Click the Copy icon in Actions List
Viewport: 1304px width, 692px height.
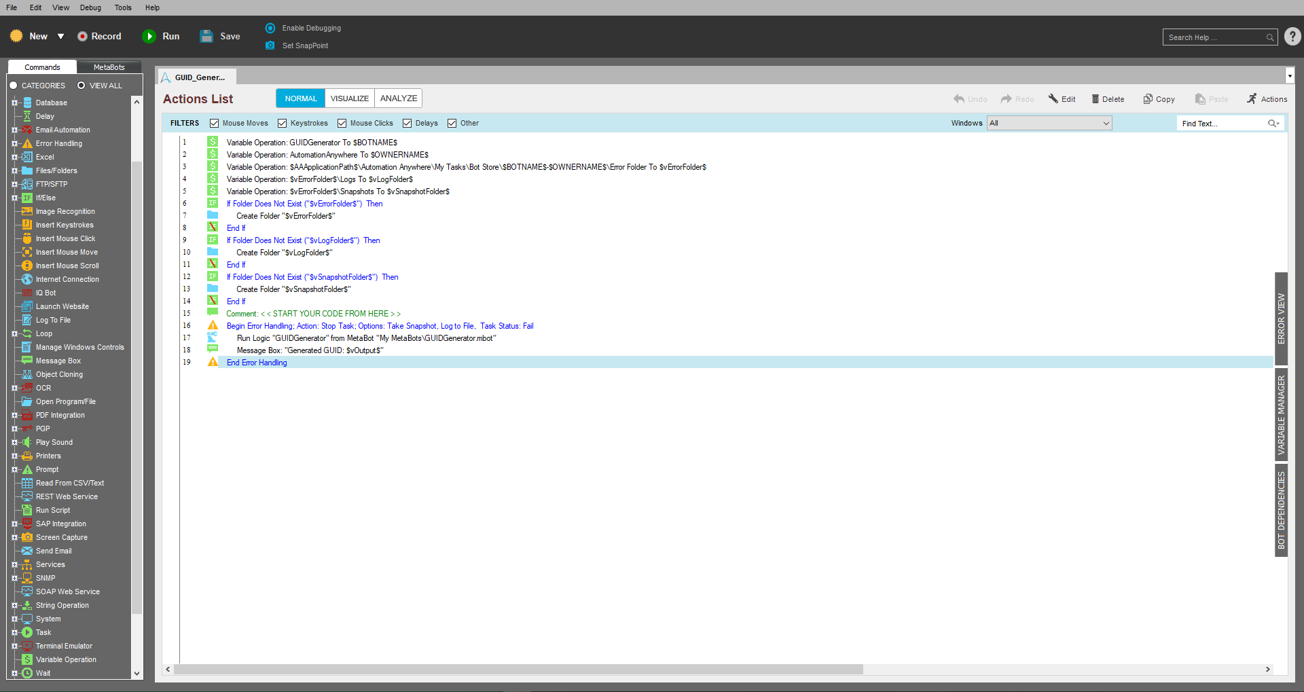coord(1148,99)
